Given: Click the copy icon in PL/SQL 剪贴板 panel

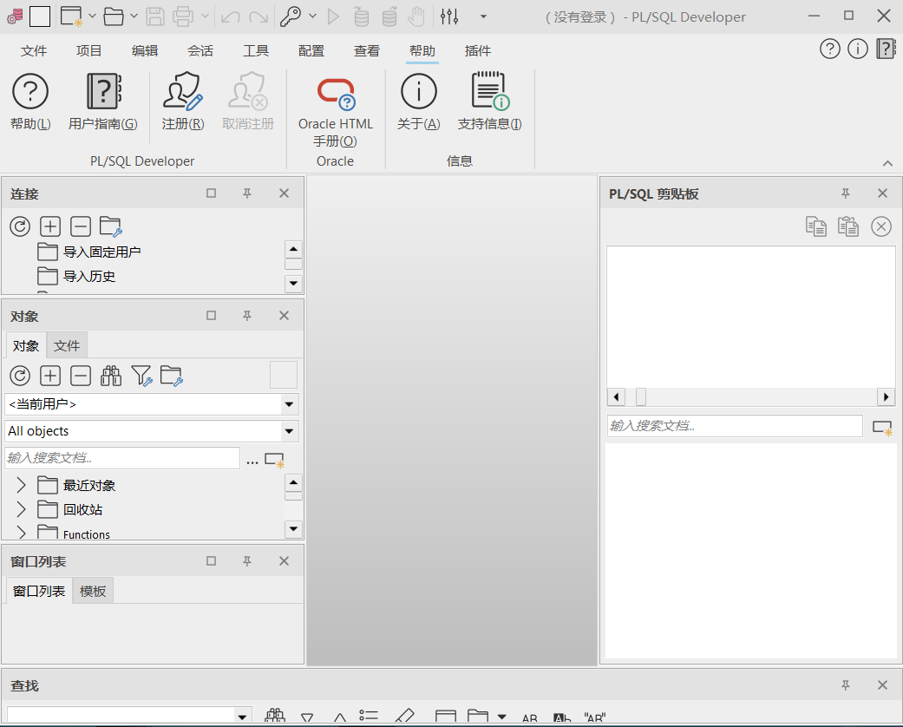Looking at the screenshot, I should [x=816, y=226].
